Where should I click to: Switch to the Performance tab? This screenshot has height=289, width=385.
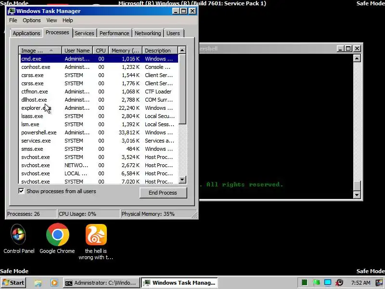pyautogui.click(x=114, y=33)
